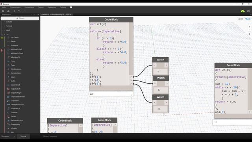252x142 pixels.
Task: Click the Range node in the library
Action: coord(13,41)
